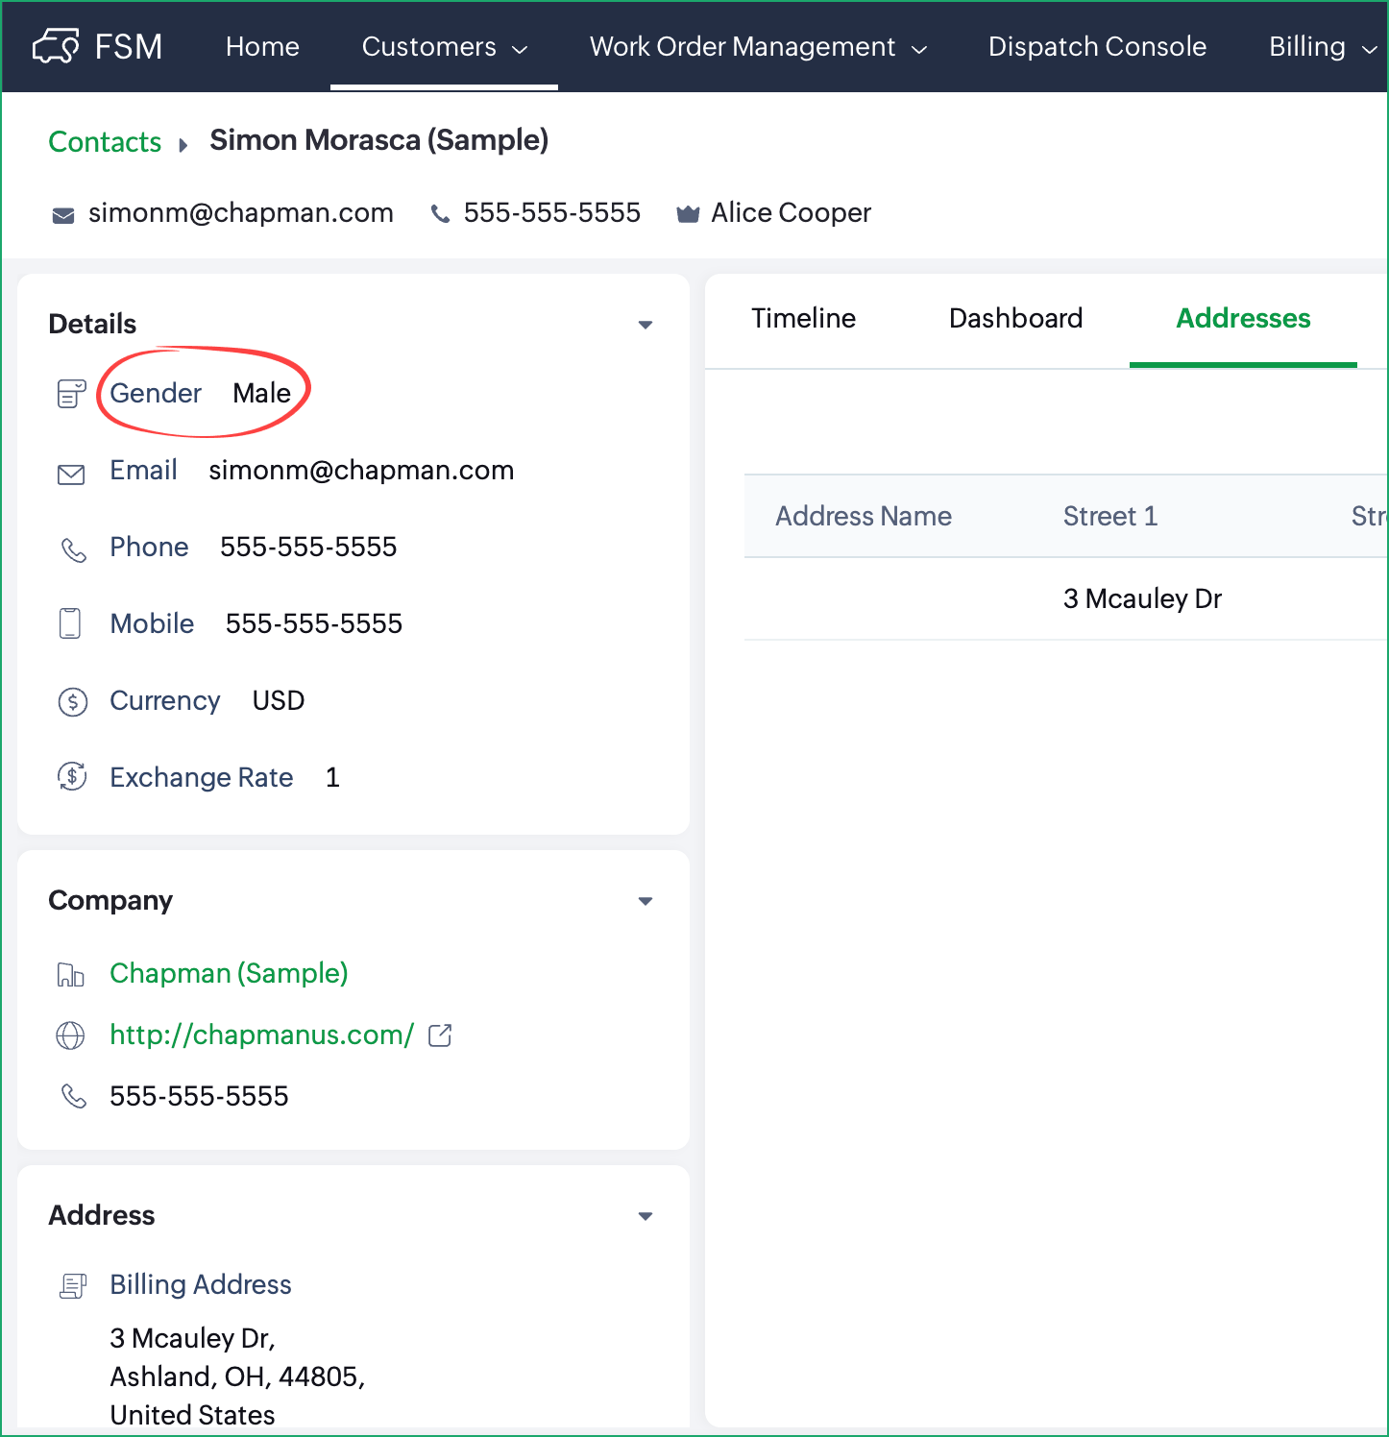The height and width of the screenshot is (1437, 1389).
Task: Click the mobile device icon beside Mobile
Action: point(70,623)
